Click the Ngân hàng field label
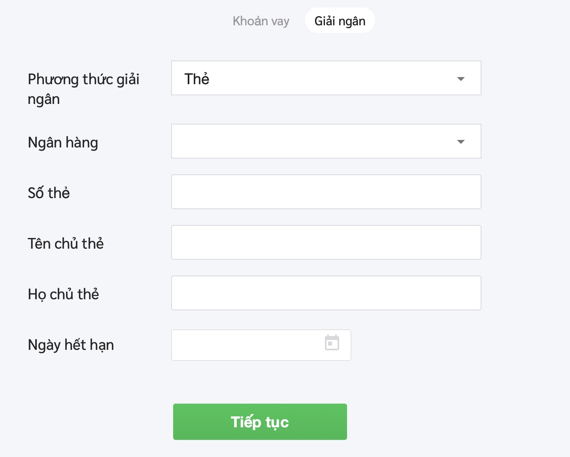Screen dimensions: 570x457 (x=63, y=142)
